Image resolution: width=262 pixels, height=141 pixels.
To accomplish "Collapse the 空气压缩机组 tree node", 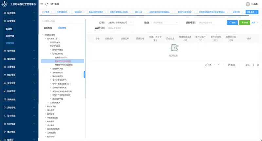I will [51, 54].
